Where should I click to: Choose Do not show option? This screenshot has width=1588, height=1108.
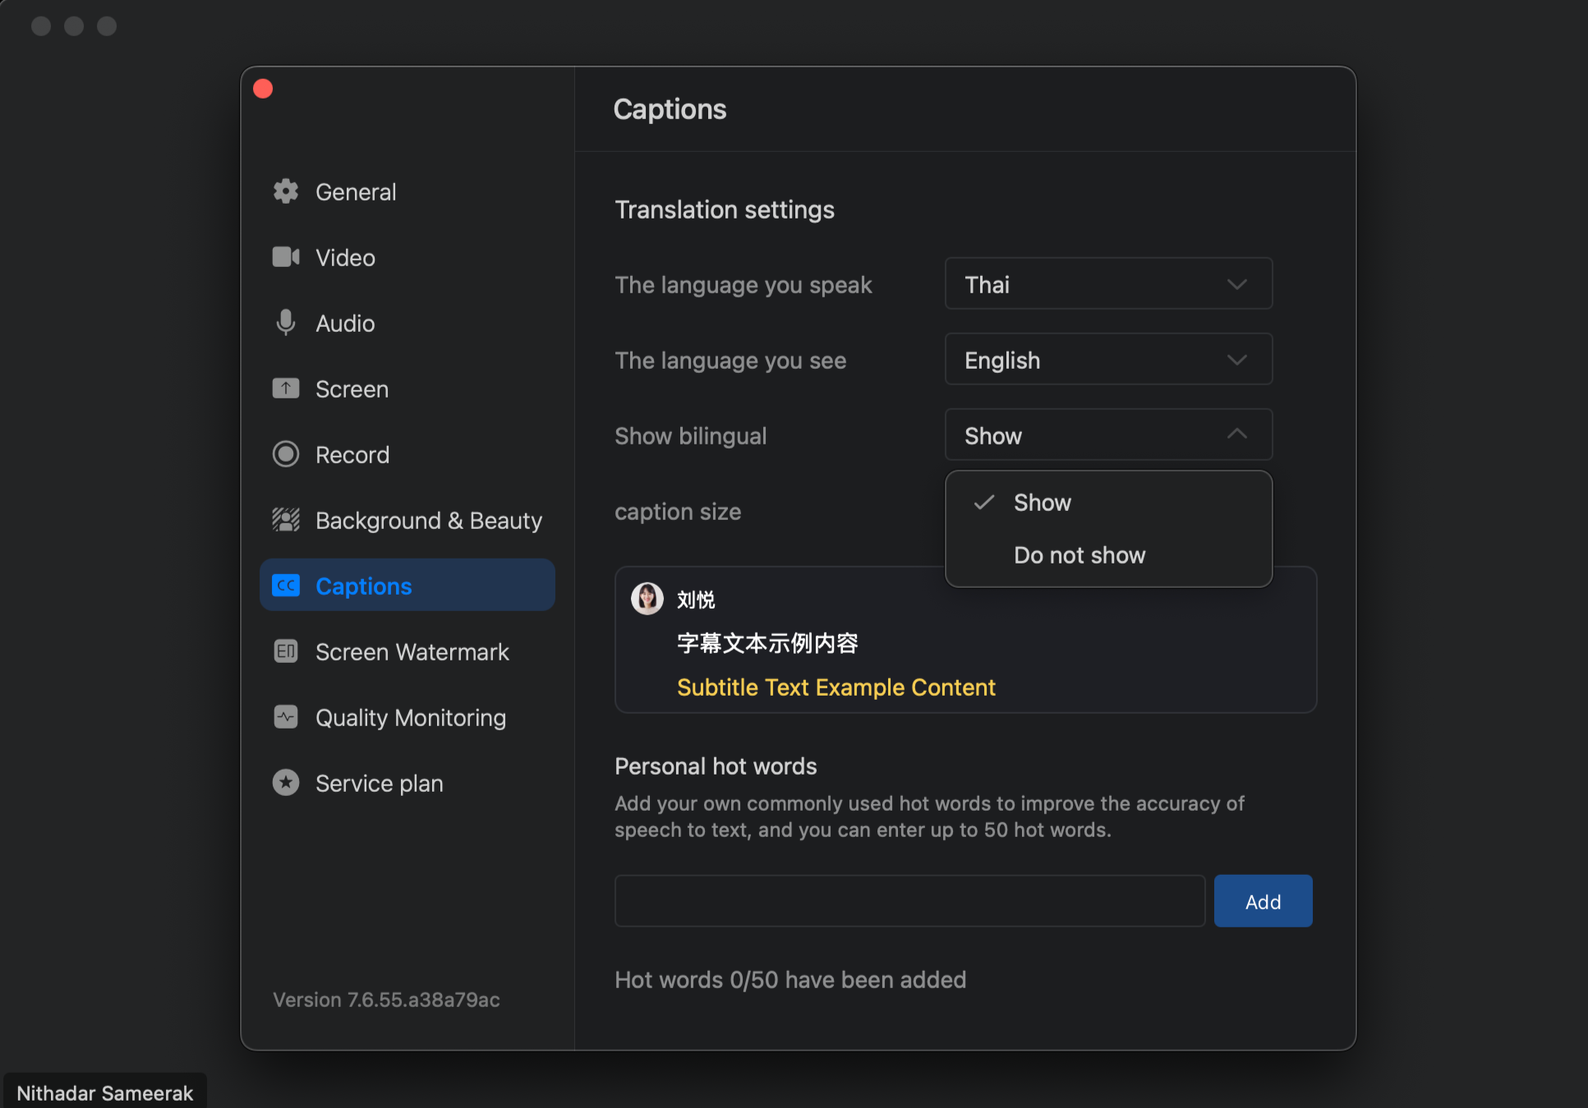tap(1079, 555)
